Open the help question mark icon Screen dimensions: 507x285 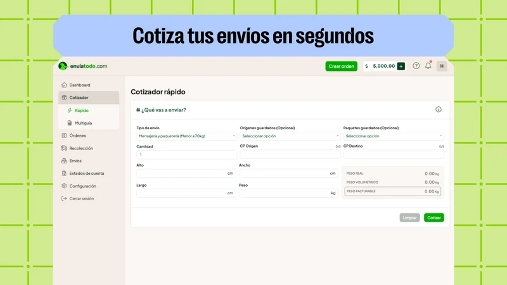(x=416, y=66)
